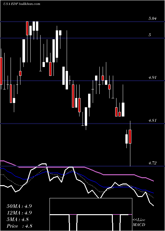Click the 5 price level label

point(150,35)
